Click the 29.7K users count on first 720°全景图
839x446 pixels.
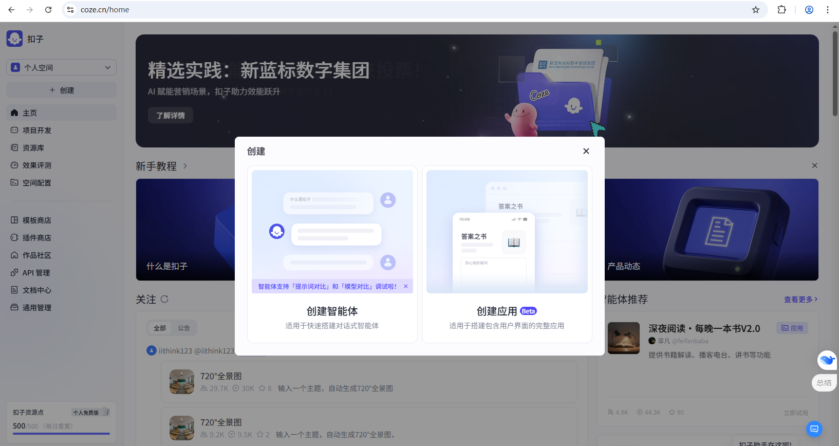coord(214,388)
